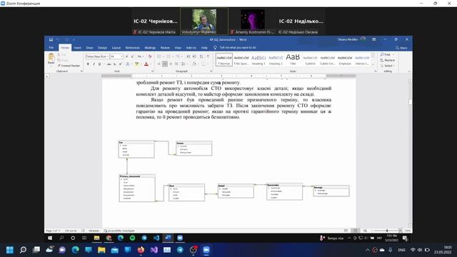Screen dimensions: 457x257
Task: Toggle Italic formatting
Action: [x=94, y=64]
